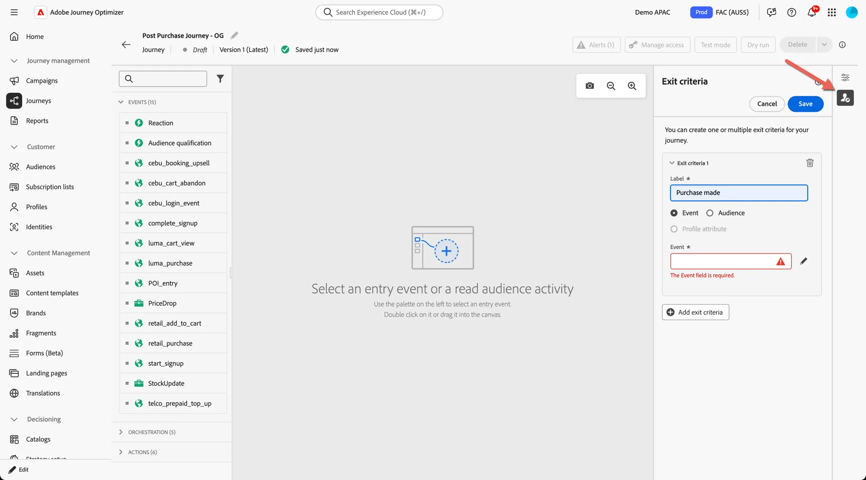The image size is (866, 480).
Task: Open Landing pages in sidebar
Action: tap(47, 373)
